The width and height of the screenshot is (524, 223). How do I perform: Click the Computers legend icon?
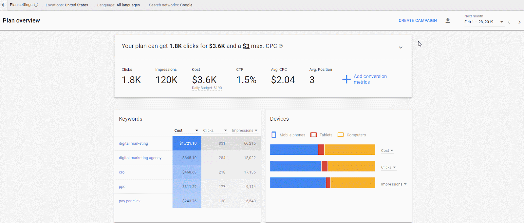pos(341,135)
